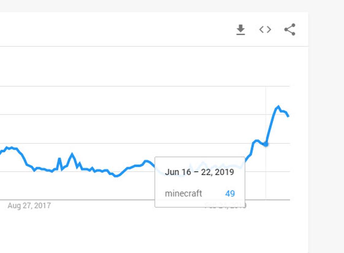344x253 pixels.
Task: Click the blank chart area above the top gridline
Action: click(x=143, y=66)
